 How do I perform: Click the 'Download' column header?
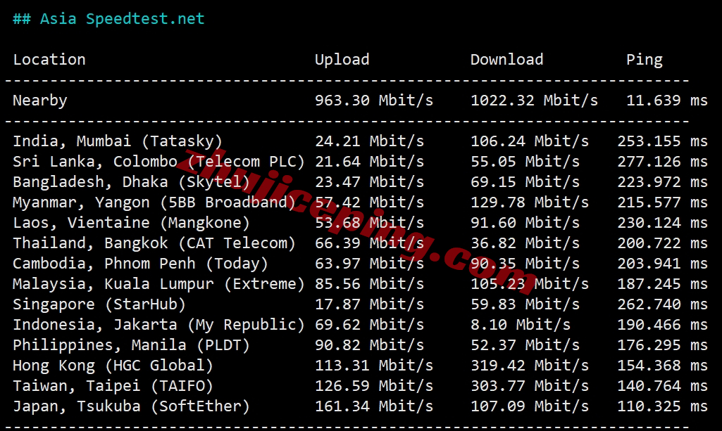tap(507, 60)
